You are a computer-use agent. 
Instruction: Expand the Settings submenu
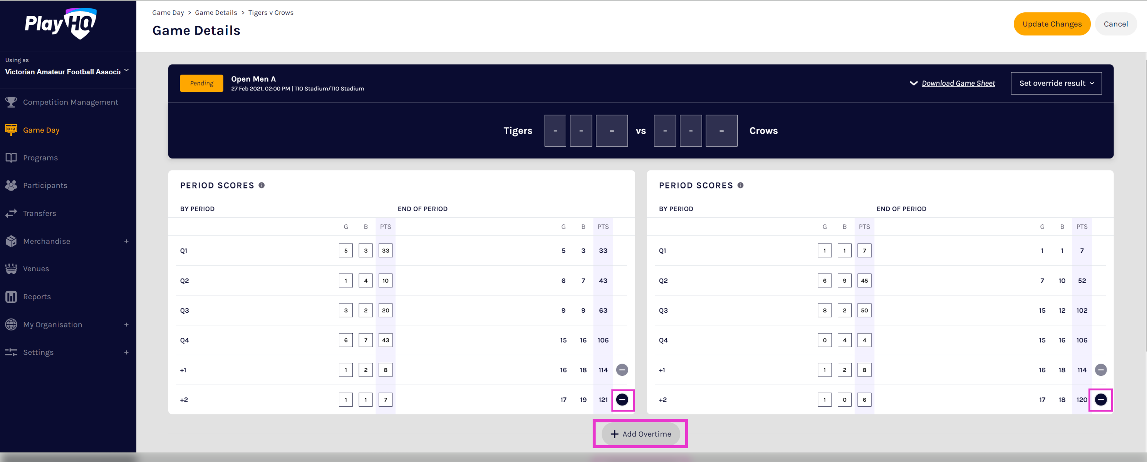126,352
